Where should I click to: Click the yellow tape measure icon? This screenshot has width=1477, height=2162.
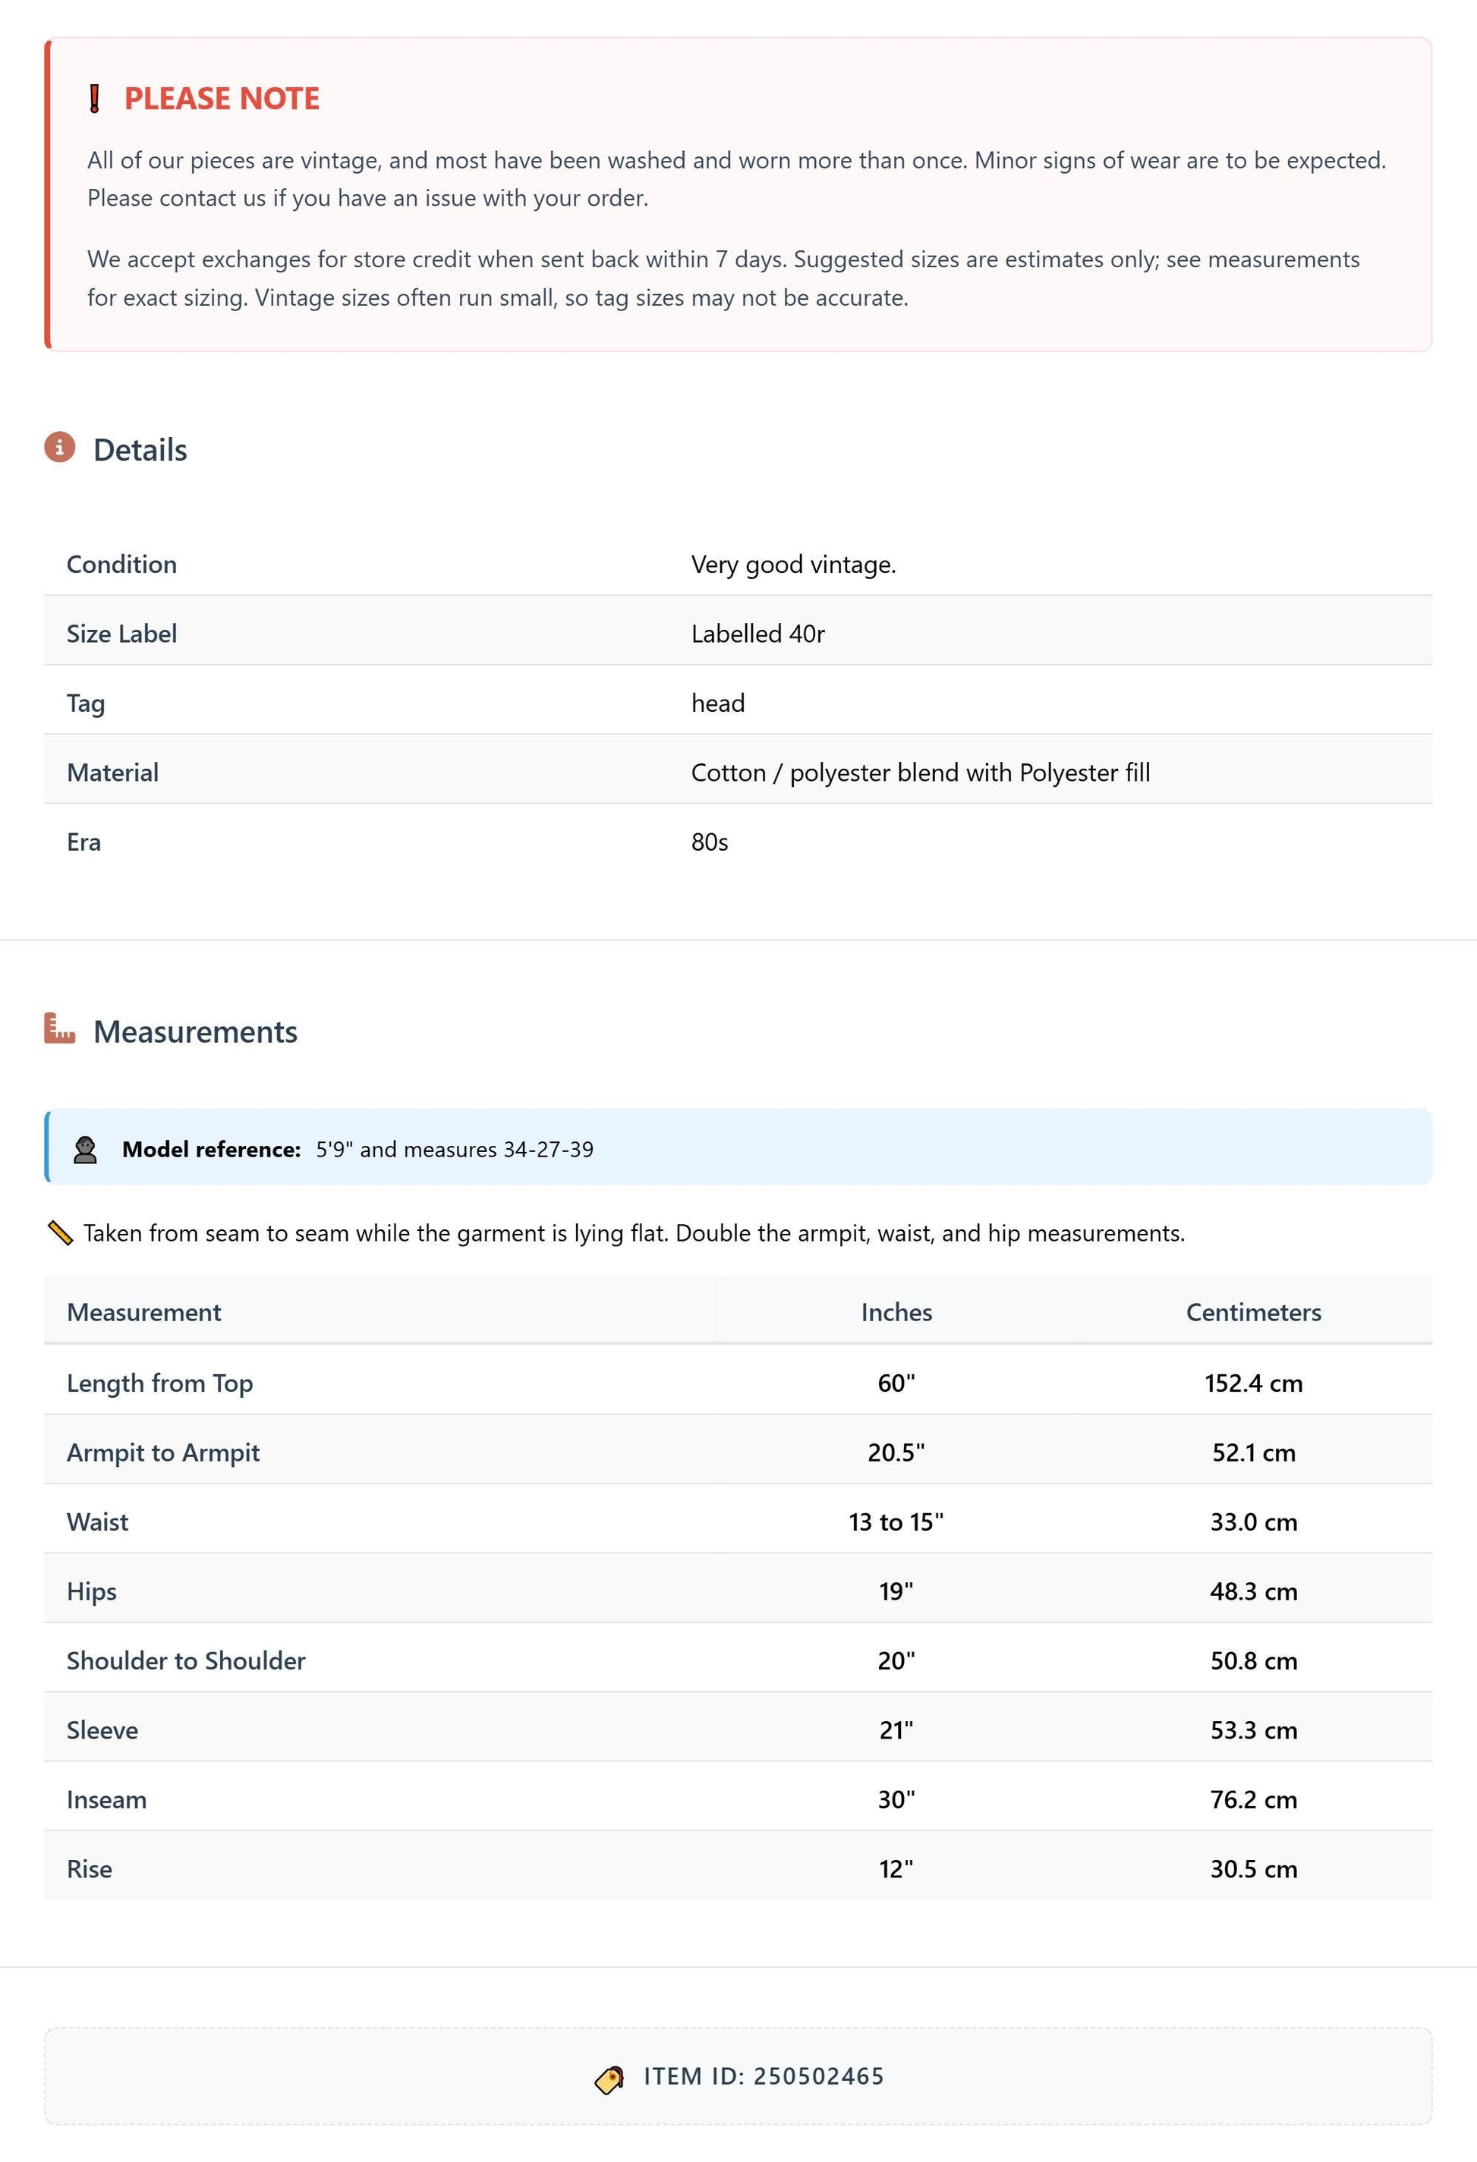tap(61, 1234)
